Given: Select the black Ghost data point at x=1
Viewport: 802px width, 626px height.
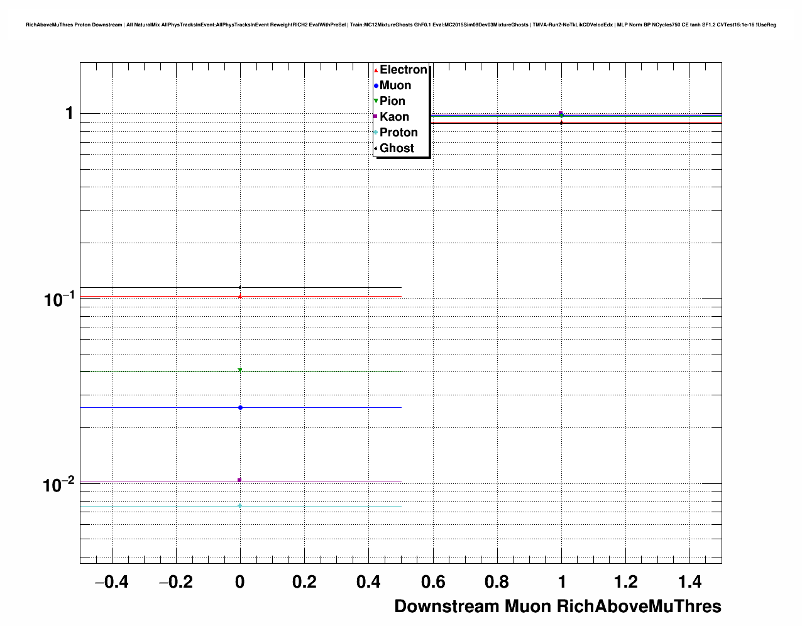Looking at the screenshot, I should click(x=561, y=123).
